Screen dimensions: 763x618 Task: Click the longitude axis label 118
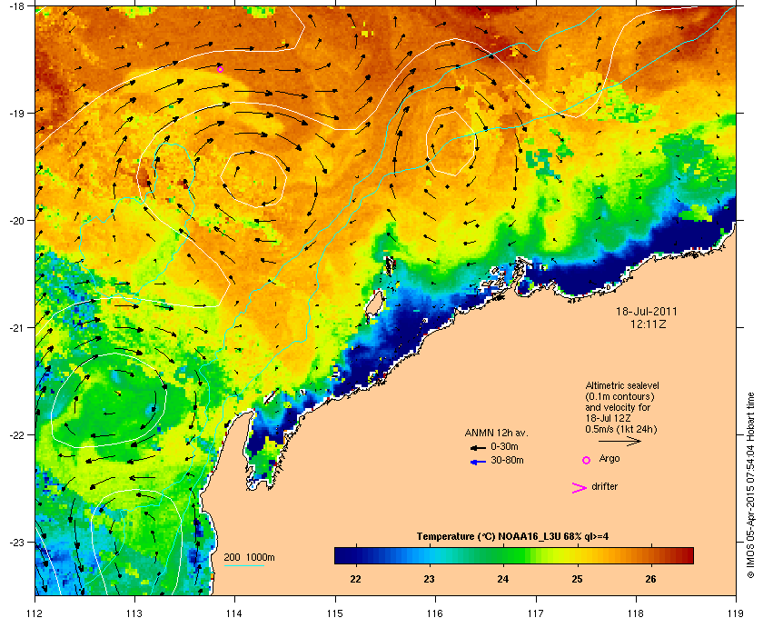[x=636, y=613]
